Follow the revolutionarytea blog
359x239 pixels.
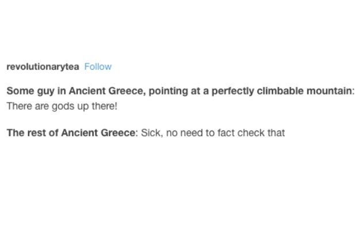(98, 67)
